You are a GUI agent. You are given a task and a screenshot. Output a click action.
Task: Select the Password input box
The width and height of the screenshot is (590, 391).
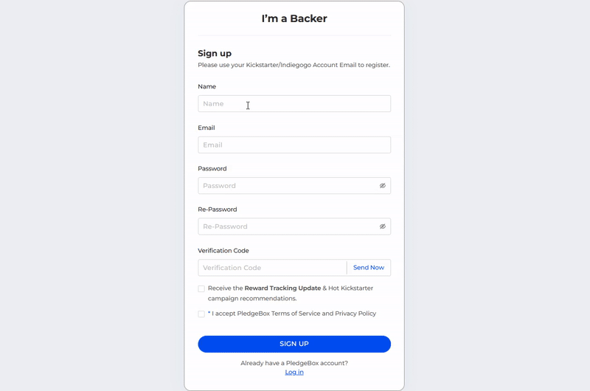point(286,186)
